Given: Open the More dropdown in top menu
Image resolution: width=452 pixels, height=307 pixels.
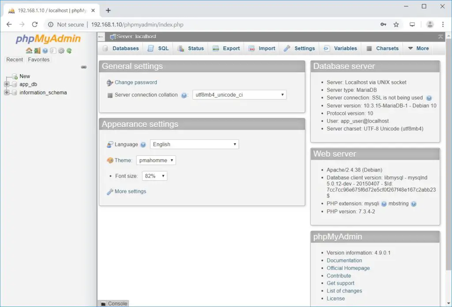Looking at the screenshot, I should [x=418, y=49].
